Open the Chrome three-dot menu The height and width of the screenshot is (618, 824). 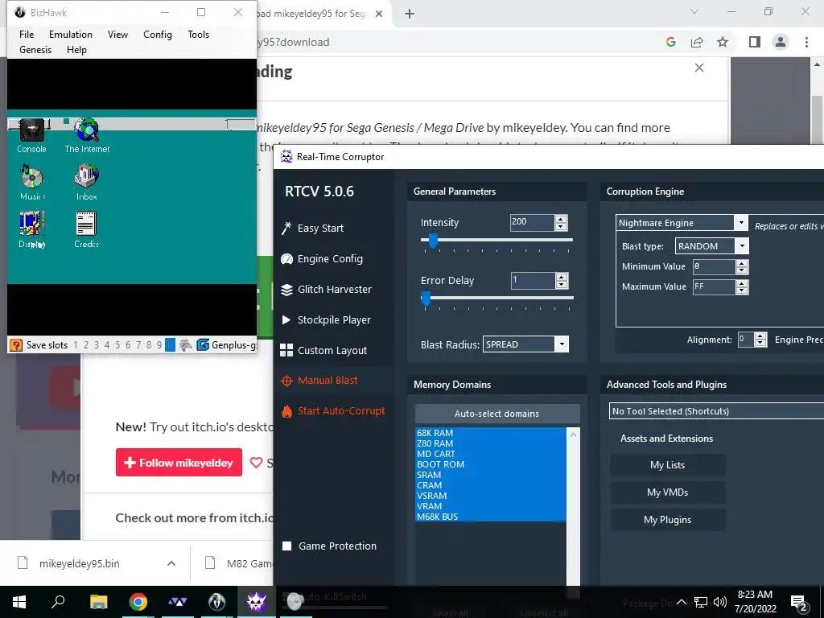pos(806,42)
